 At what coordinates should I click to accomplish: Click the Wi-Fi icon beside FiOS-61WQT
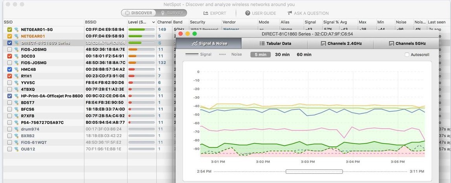(x=16, y=142)
